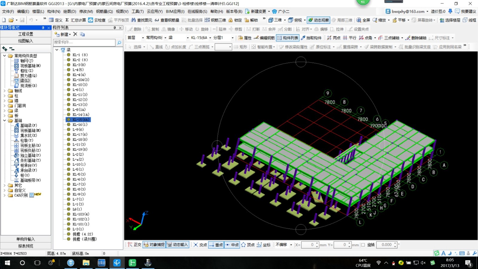Click the 属性 properties button
This screenshot has height=269, width=478.
point(245,38)
